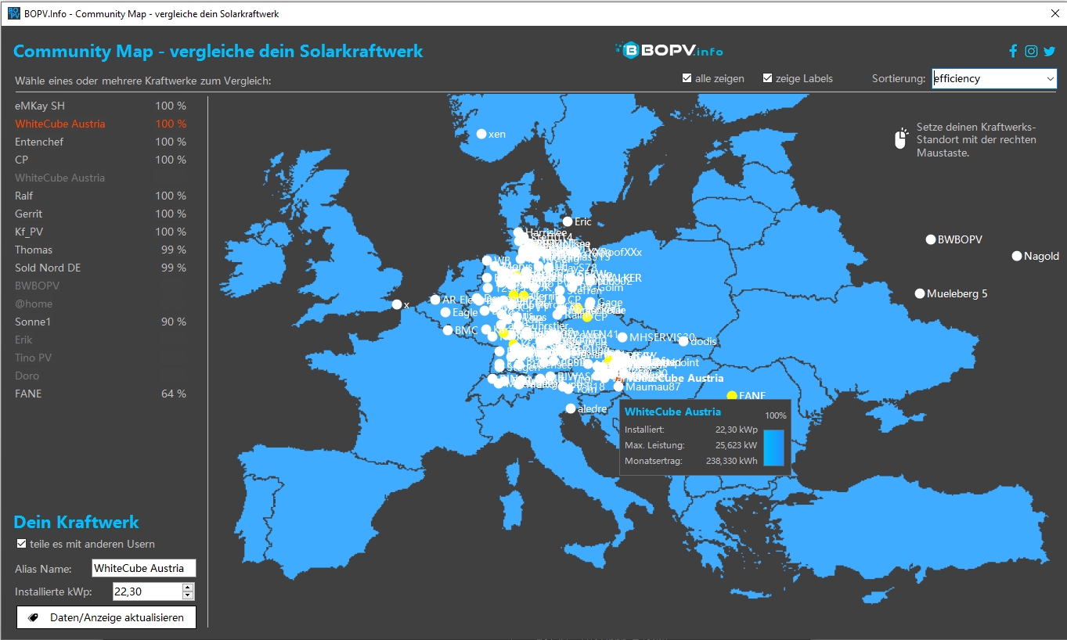The image size is (1067, 640).
Task: Open the Instagram social icon
Action: coord(1031,51)
